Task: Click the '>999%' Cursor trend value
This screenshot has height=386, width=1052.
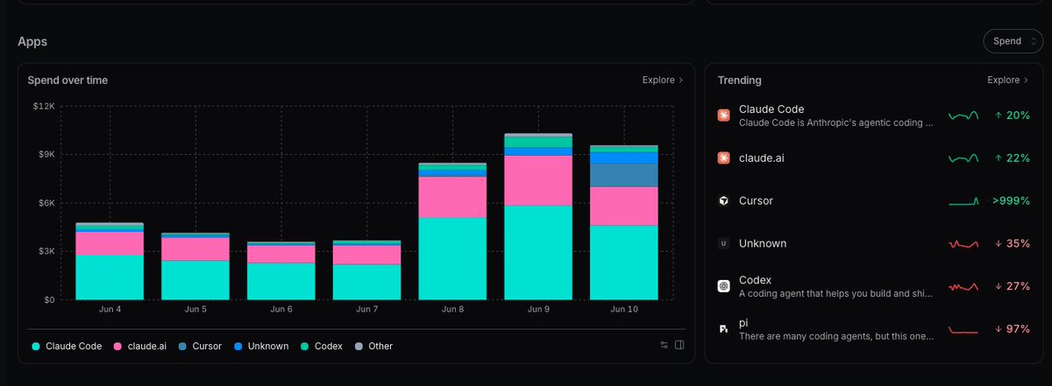Action: [x=1011, y=201]
